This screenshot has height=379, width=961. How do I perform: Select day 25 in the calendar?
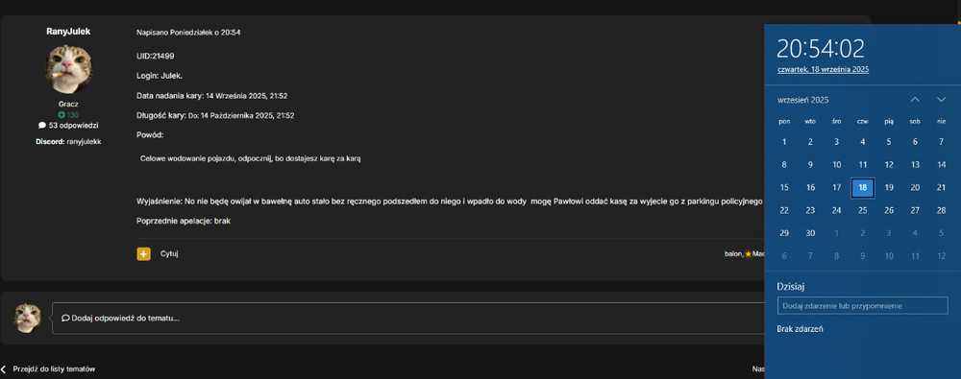tap(862, 211)
